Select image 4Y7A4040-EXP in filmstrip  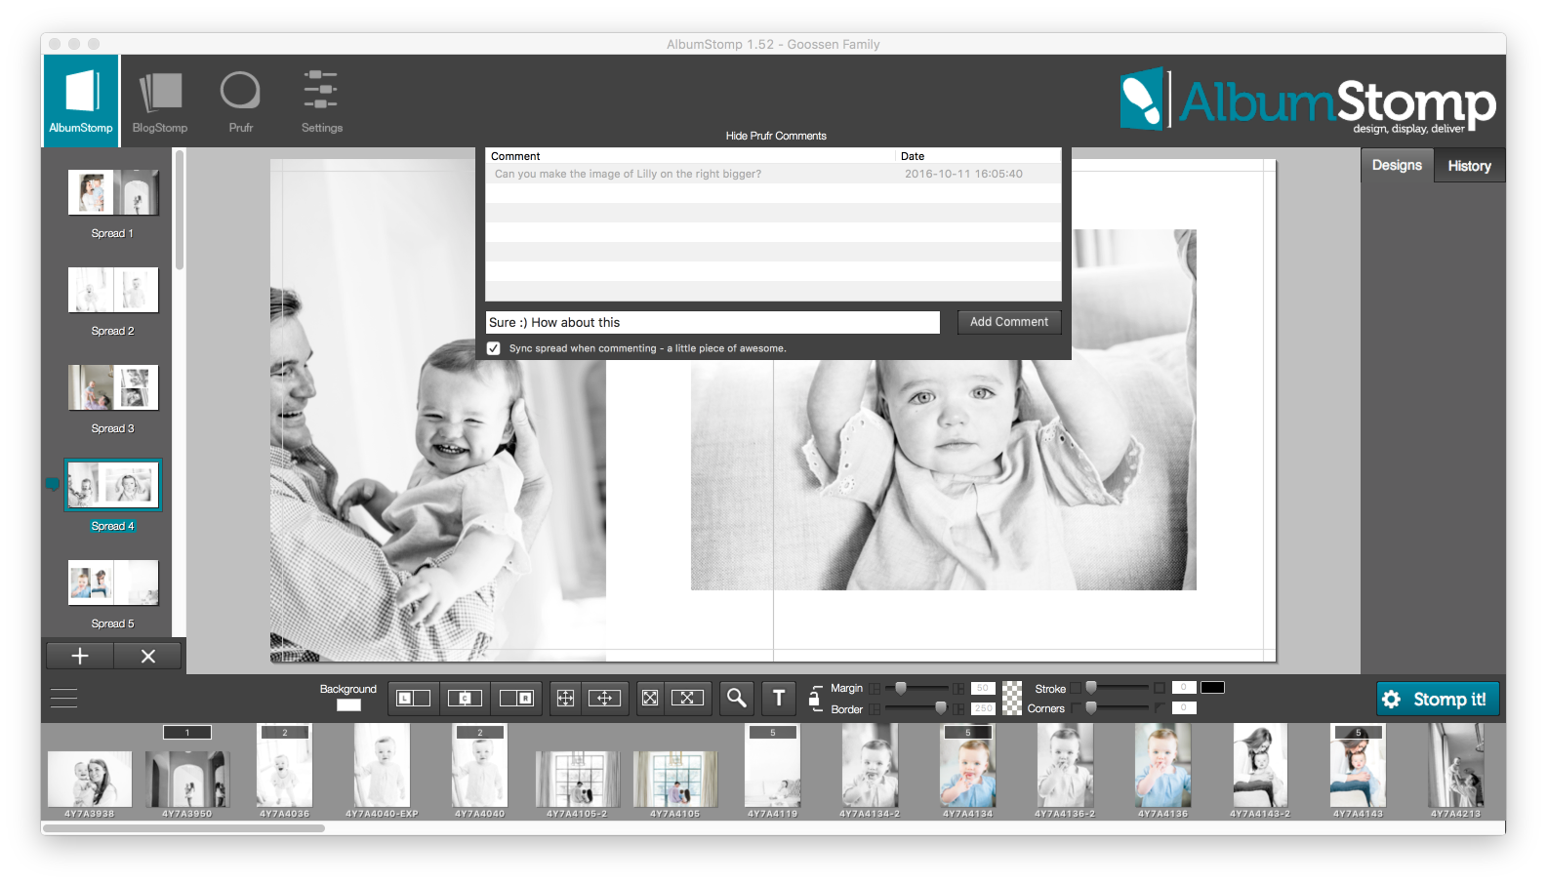click(382, 766)
